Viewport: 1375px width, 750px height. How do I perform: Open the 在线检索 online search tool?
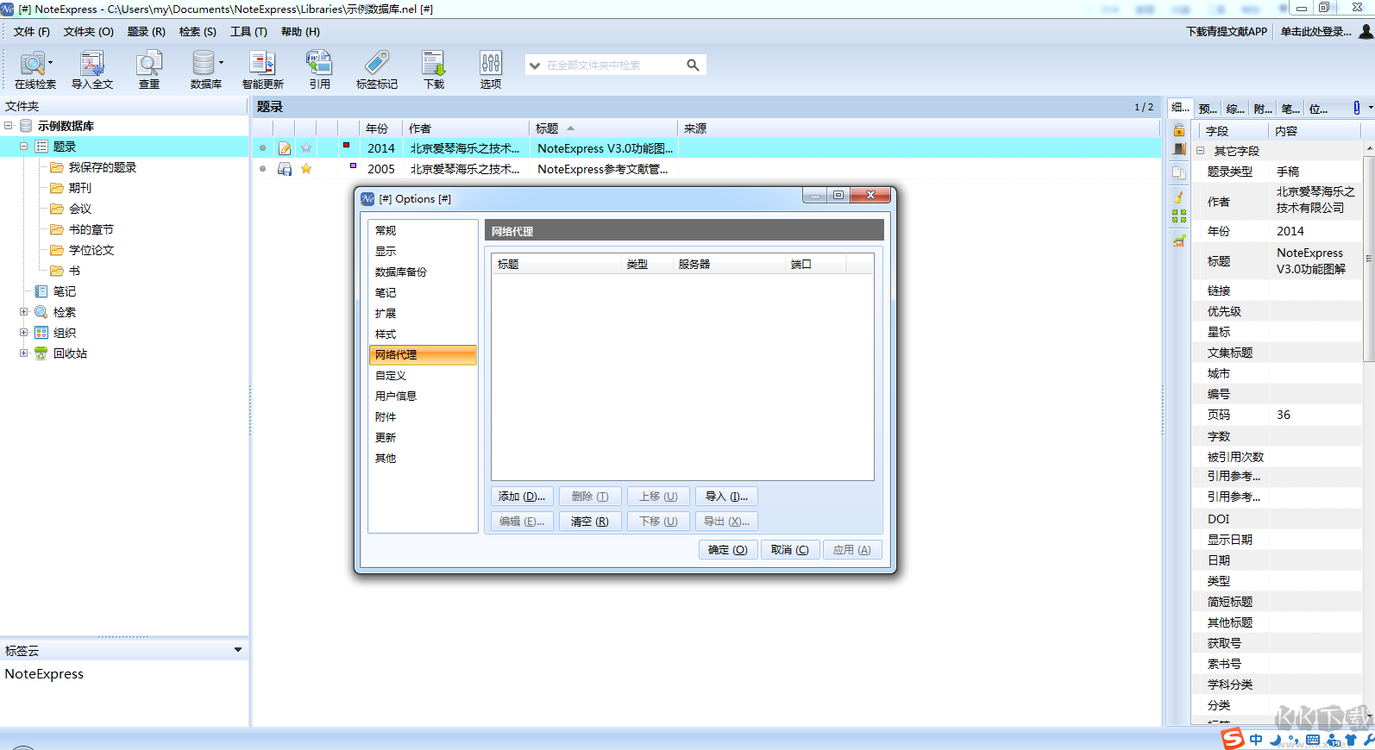click(35, 70)
